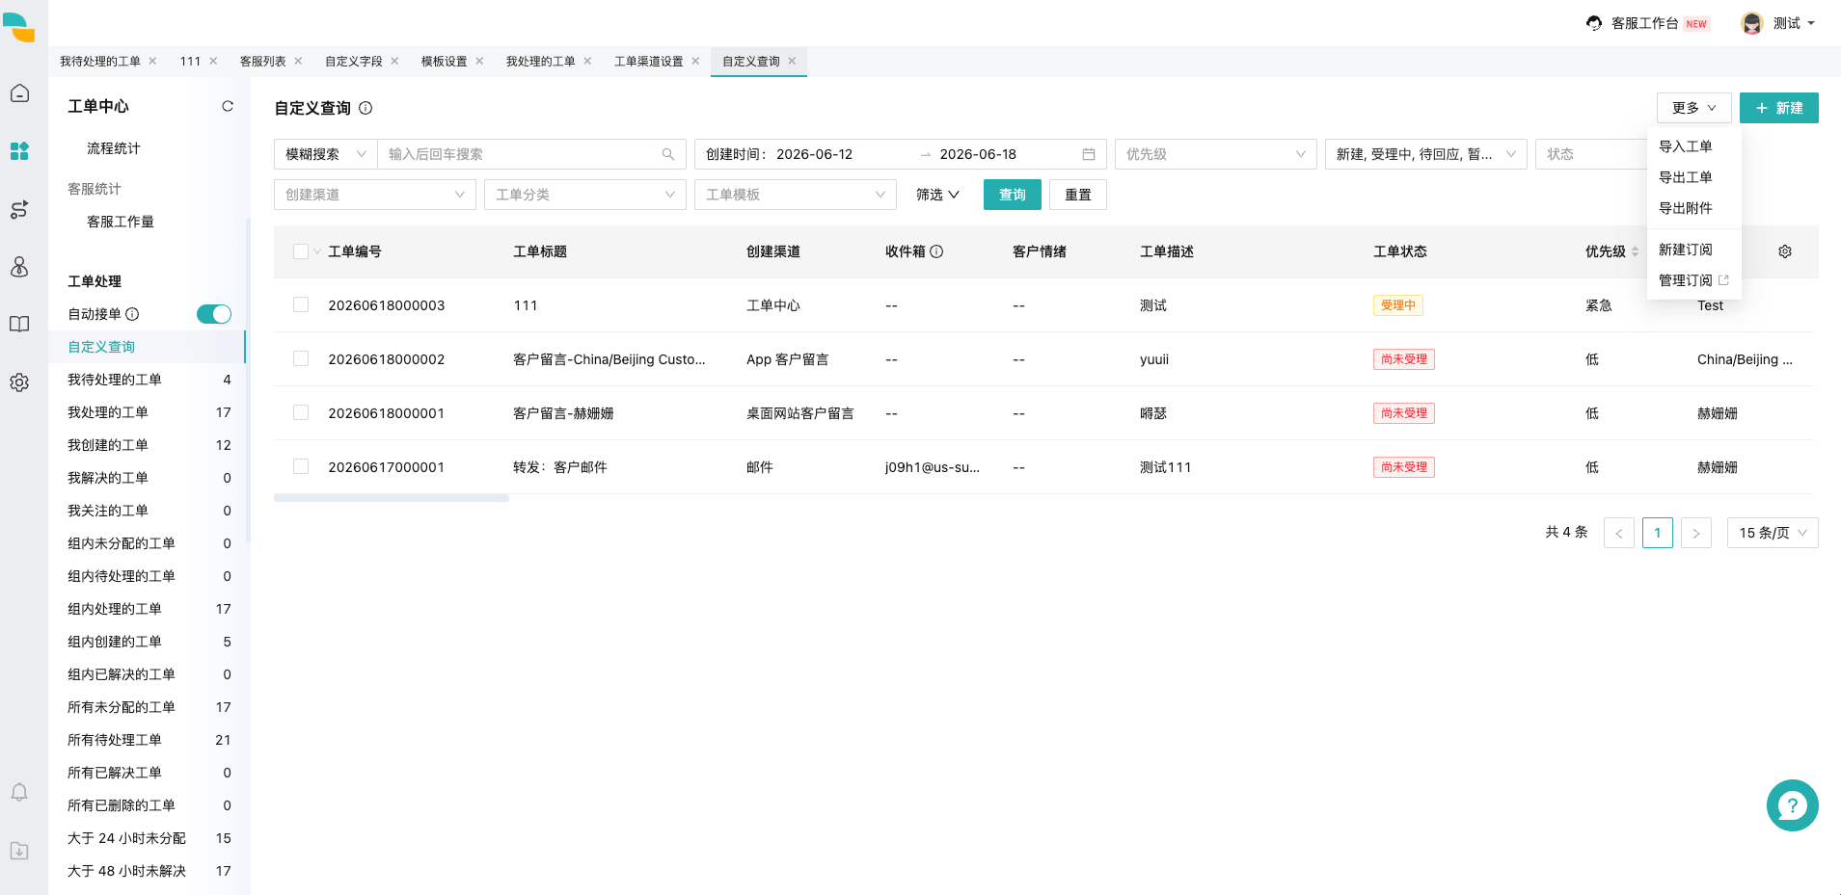Screen dimensions: 1841x895
Task: Select checkbox for ticket 20260618000001
Action: point(301,413)
